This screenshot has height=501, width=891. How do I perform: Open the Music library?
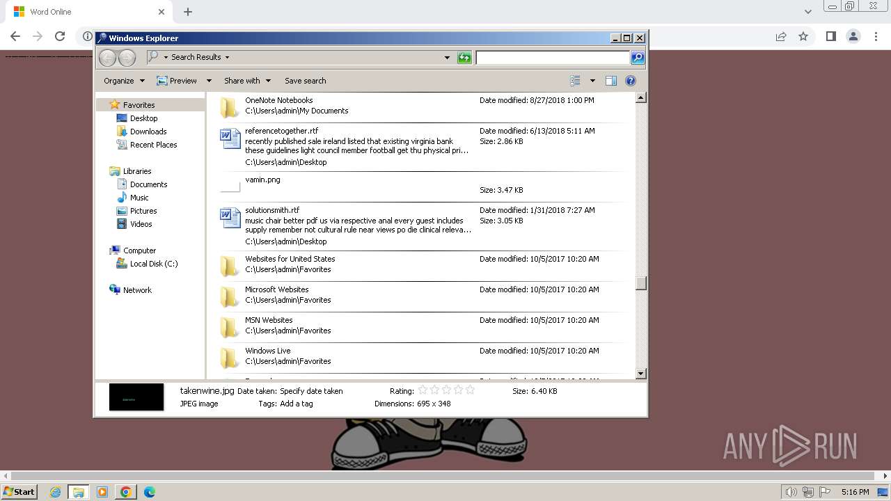point(139,198)
